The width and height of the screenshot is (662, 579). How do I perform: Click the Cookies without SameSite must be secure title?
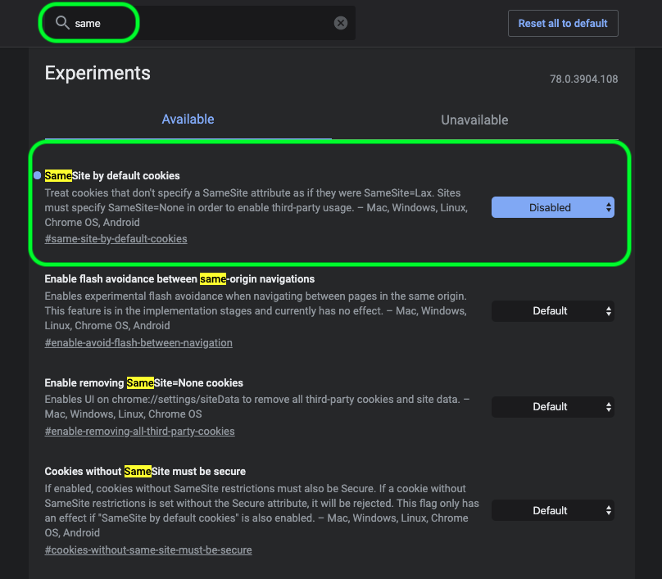tap(145, 472)
